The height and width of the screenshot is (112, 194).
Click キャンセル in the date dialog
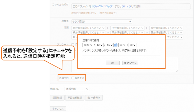[x=130, y=63]
